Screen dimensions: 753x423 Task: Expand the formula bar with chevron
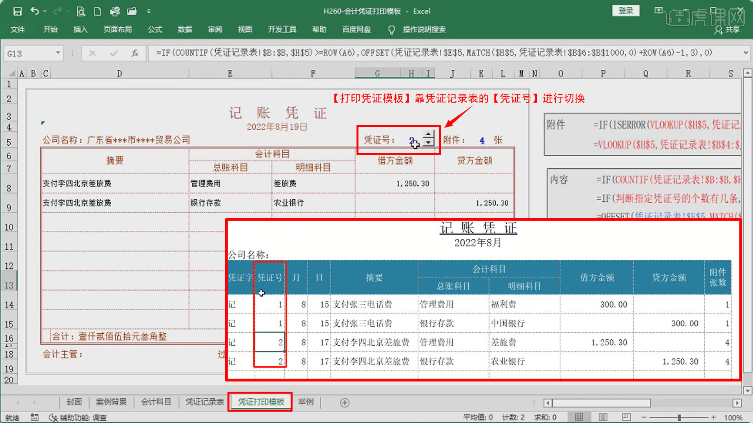click(746, 53)
